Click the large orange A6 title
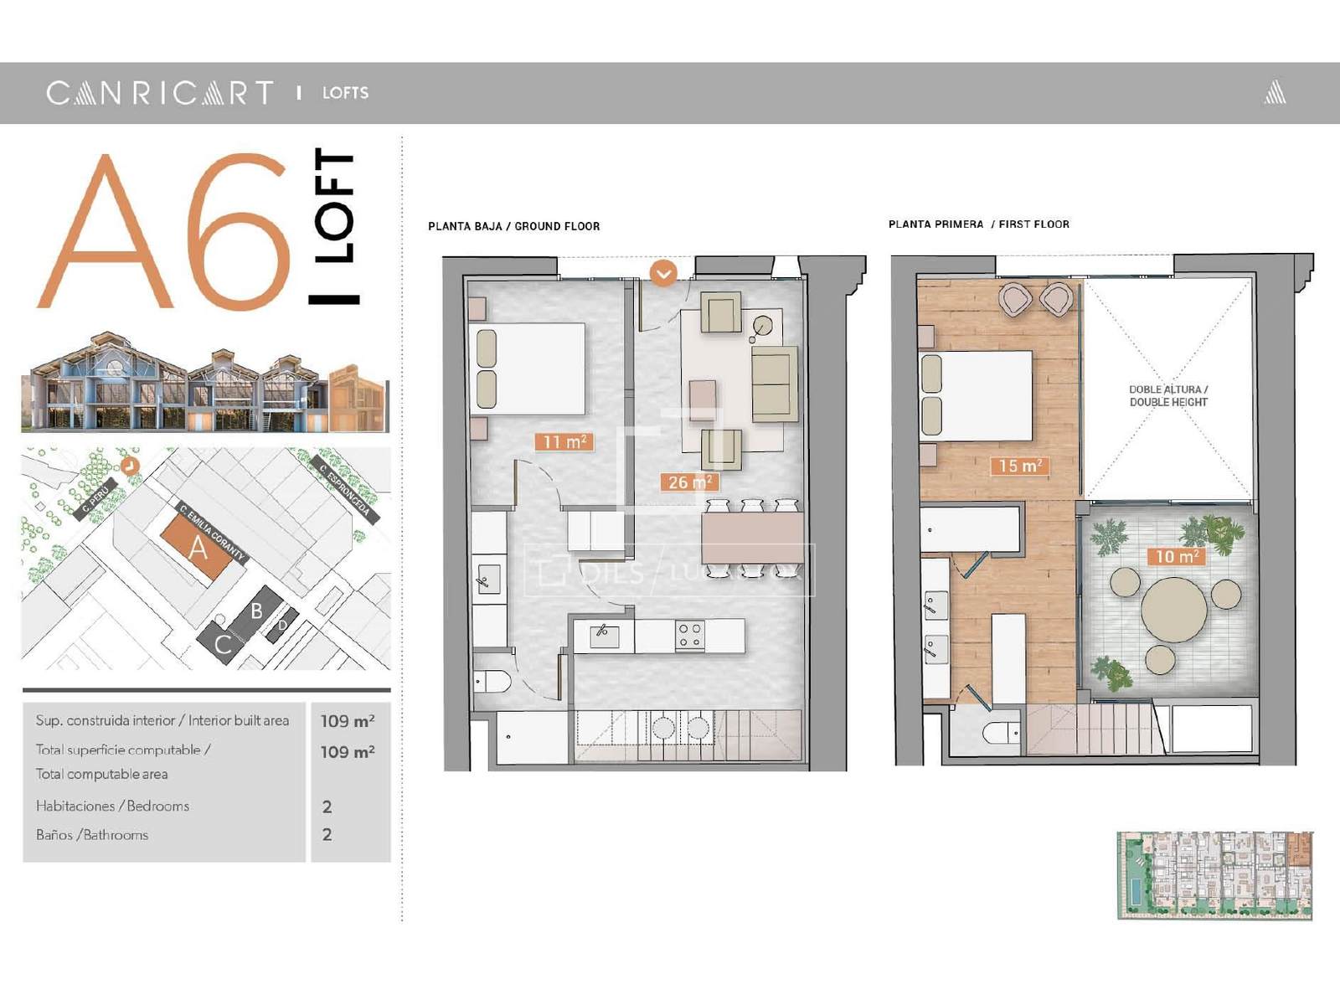This screenshot has width=1340, height=1005. (165, 230)
